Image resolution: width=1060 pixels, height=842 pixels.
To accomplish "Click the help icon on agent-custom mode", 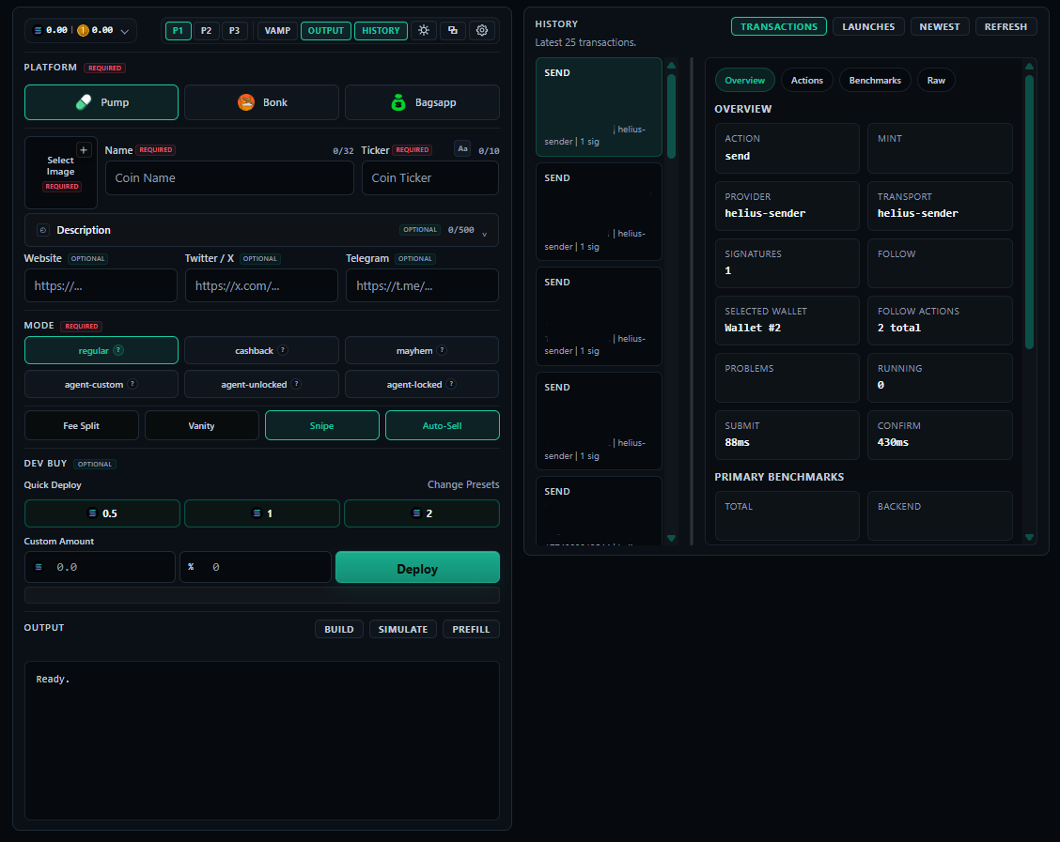I will point(132,384).
